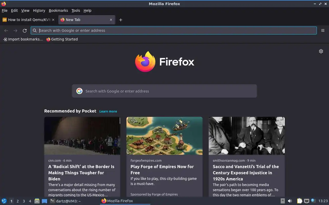Screen dimensions: 329x205
Task: Open the Help menu
Action: point(87,11)
